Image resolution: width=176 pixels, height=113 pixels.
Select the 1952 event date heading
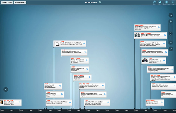click(x=63, y=50)
